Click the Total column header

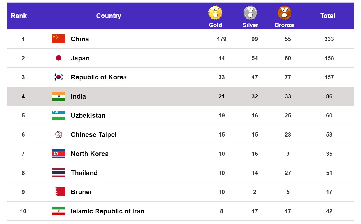(328, 16)
